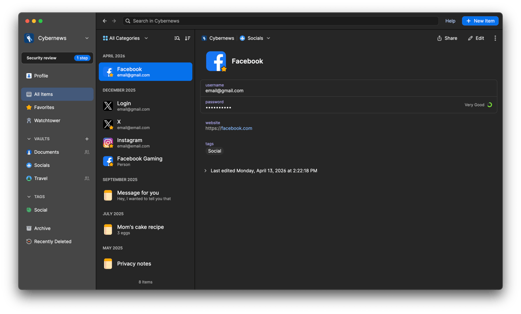The image size is (521, 314).
Task: Open the Socials vault dropdown in header
Action: click(255, 38)
